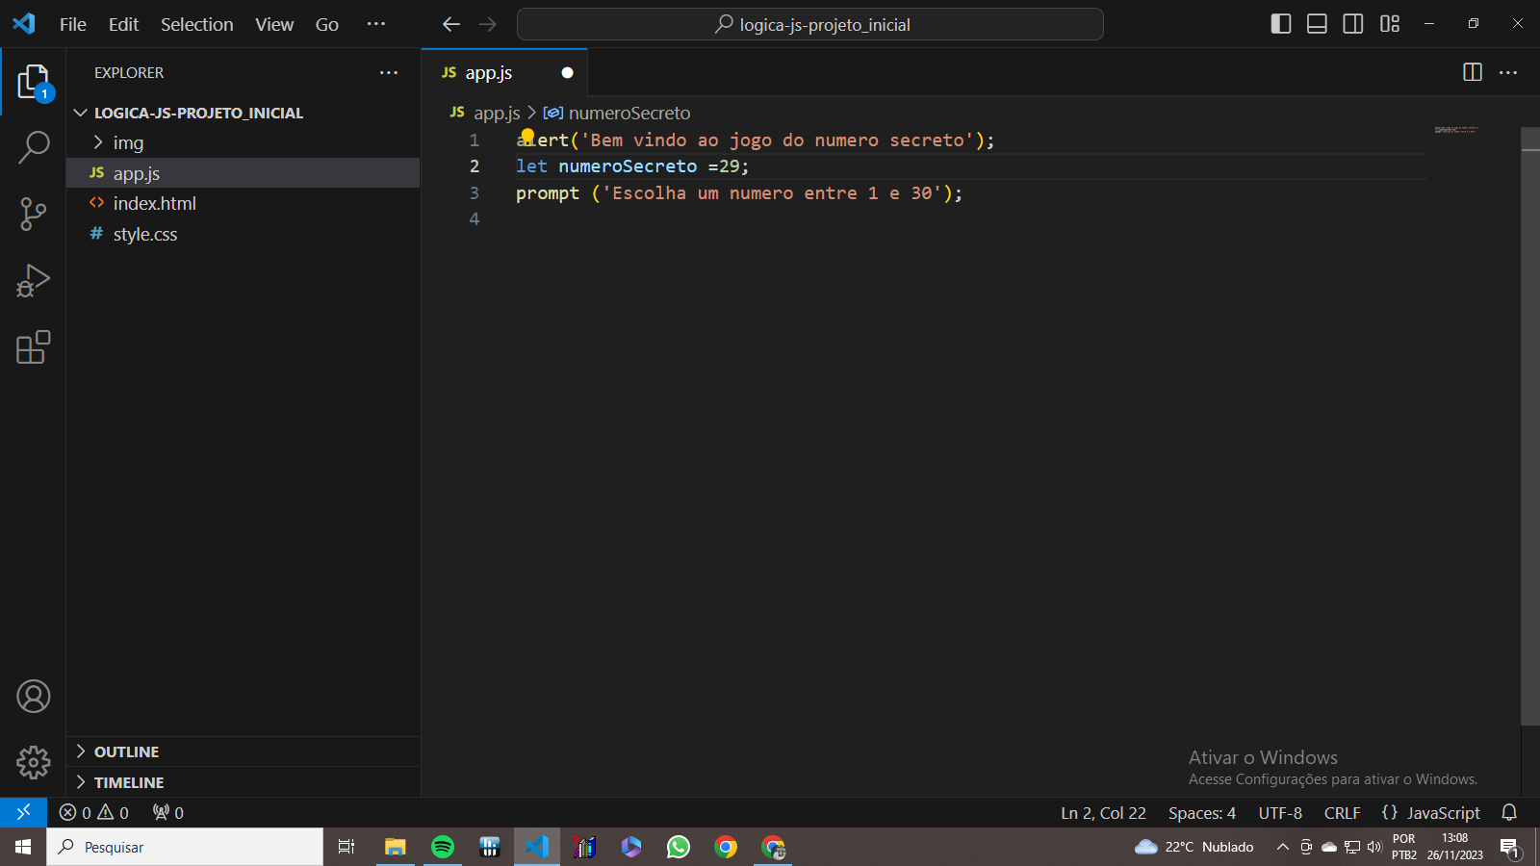Go back with the left arrow

point(451,24)
